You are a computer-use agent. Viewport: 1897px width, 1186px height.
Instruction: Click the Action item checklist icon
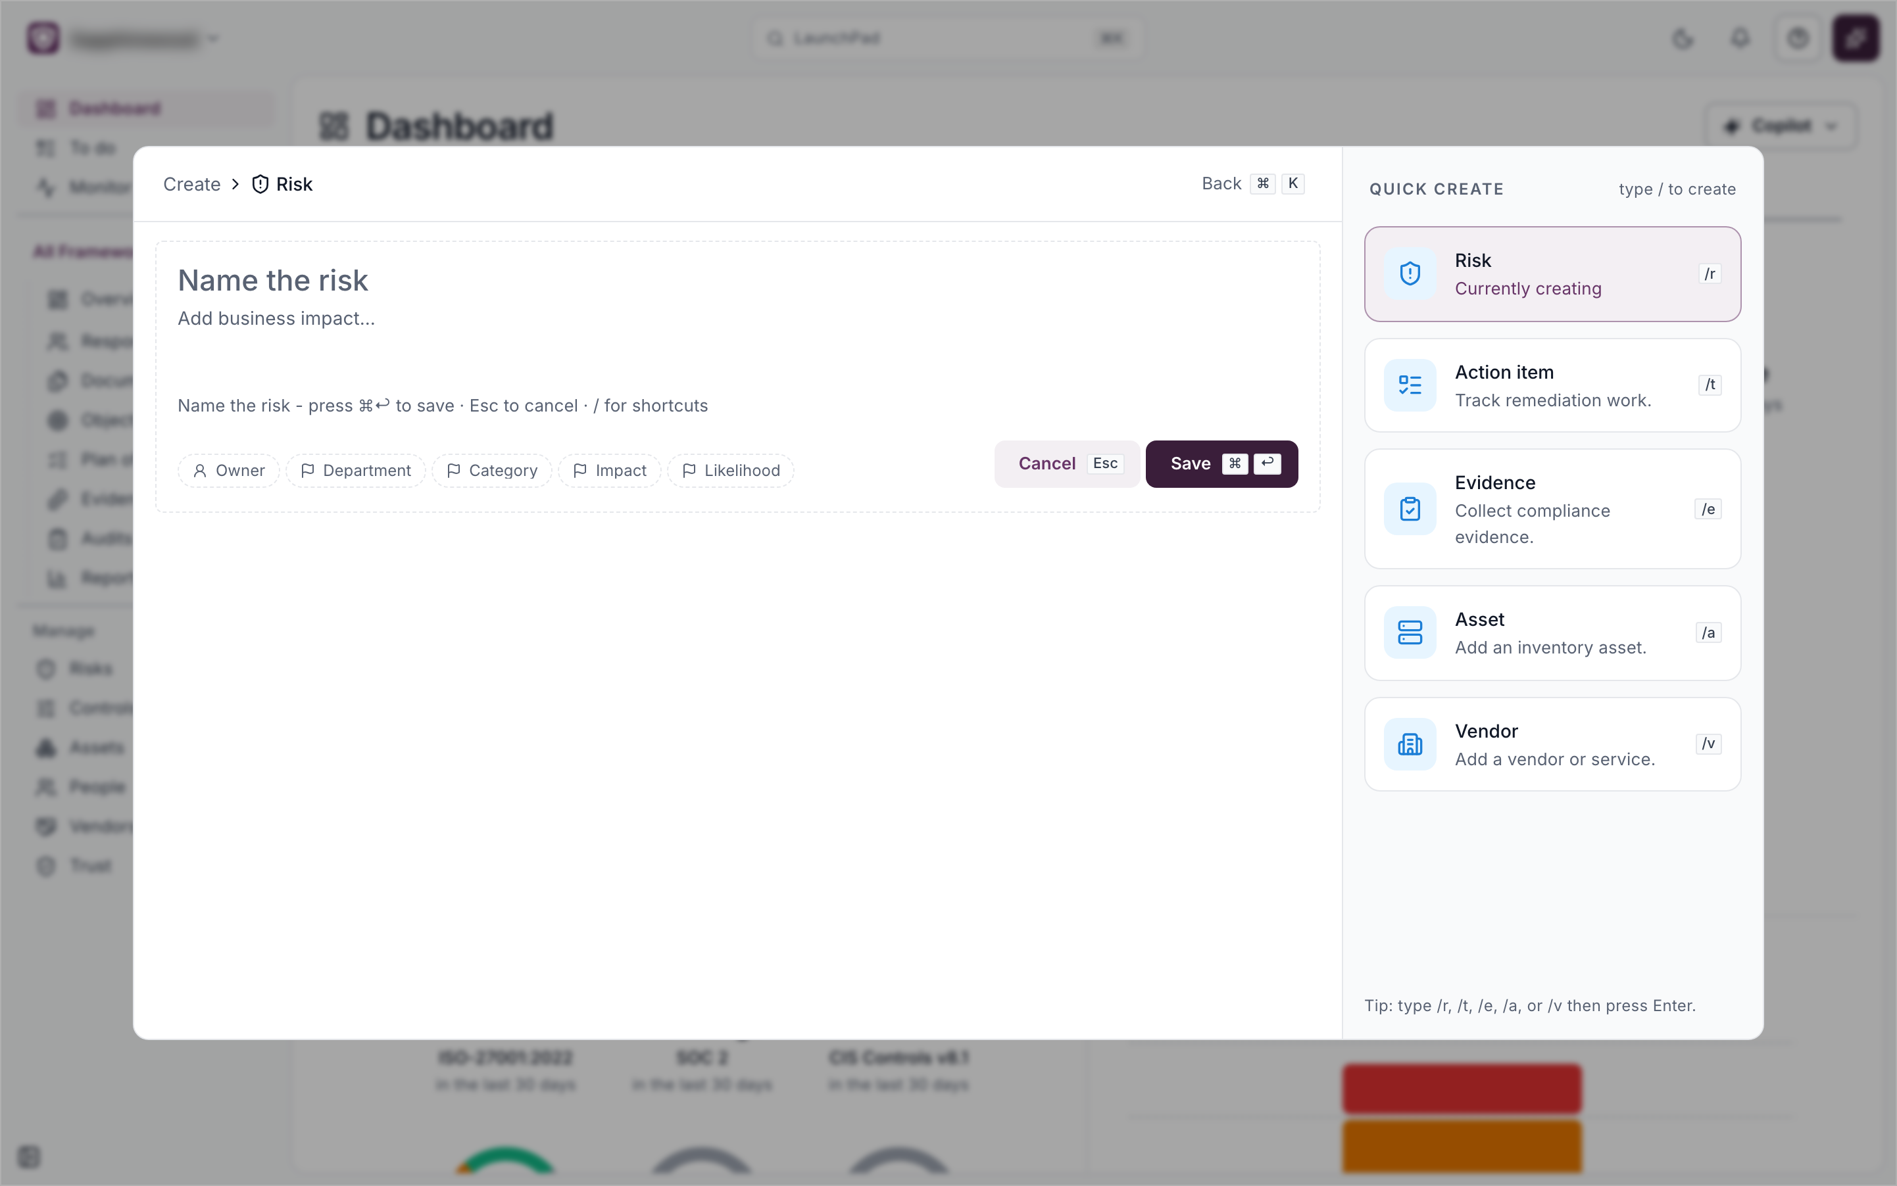click(x=1410, y=385)
